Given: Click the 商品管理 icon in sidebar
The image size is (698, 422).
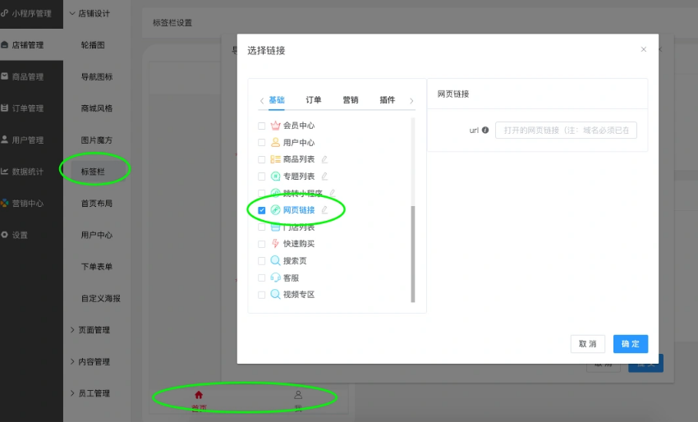Looking at the screenshot, I should (4, 76).
